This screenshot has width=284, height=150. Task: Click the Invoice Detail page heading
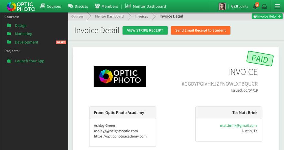coord(97,30)
